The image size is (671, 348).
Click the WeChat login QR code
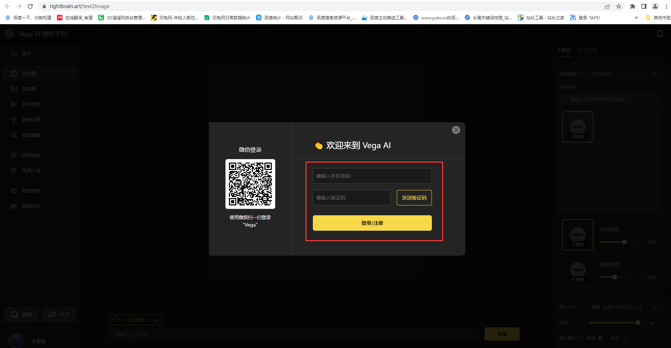[x=250, y=184]
